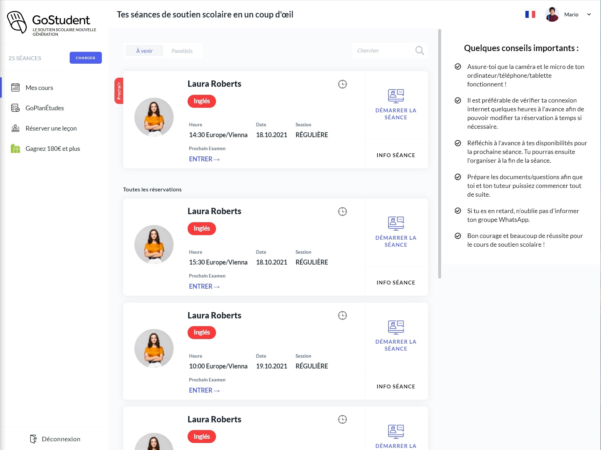Click the Mario username text
Screen dimensions: 601x450
click(571, 14)
